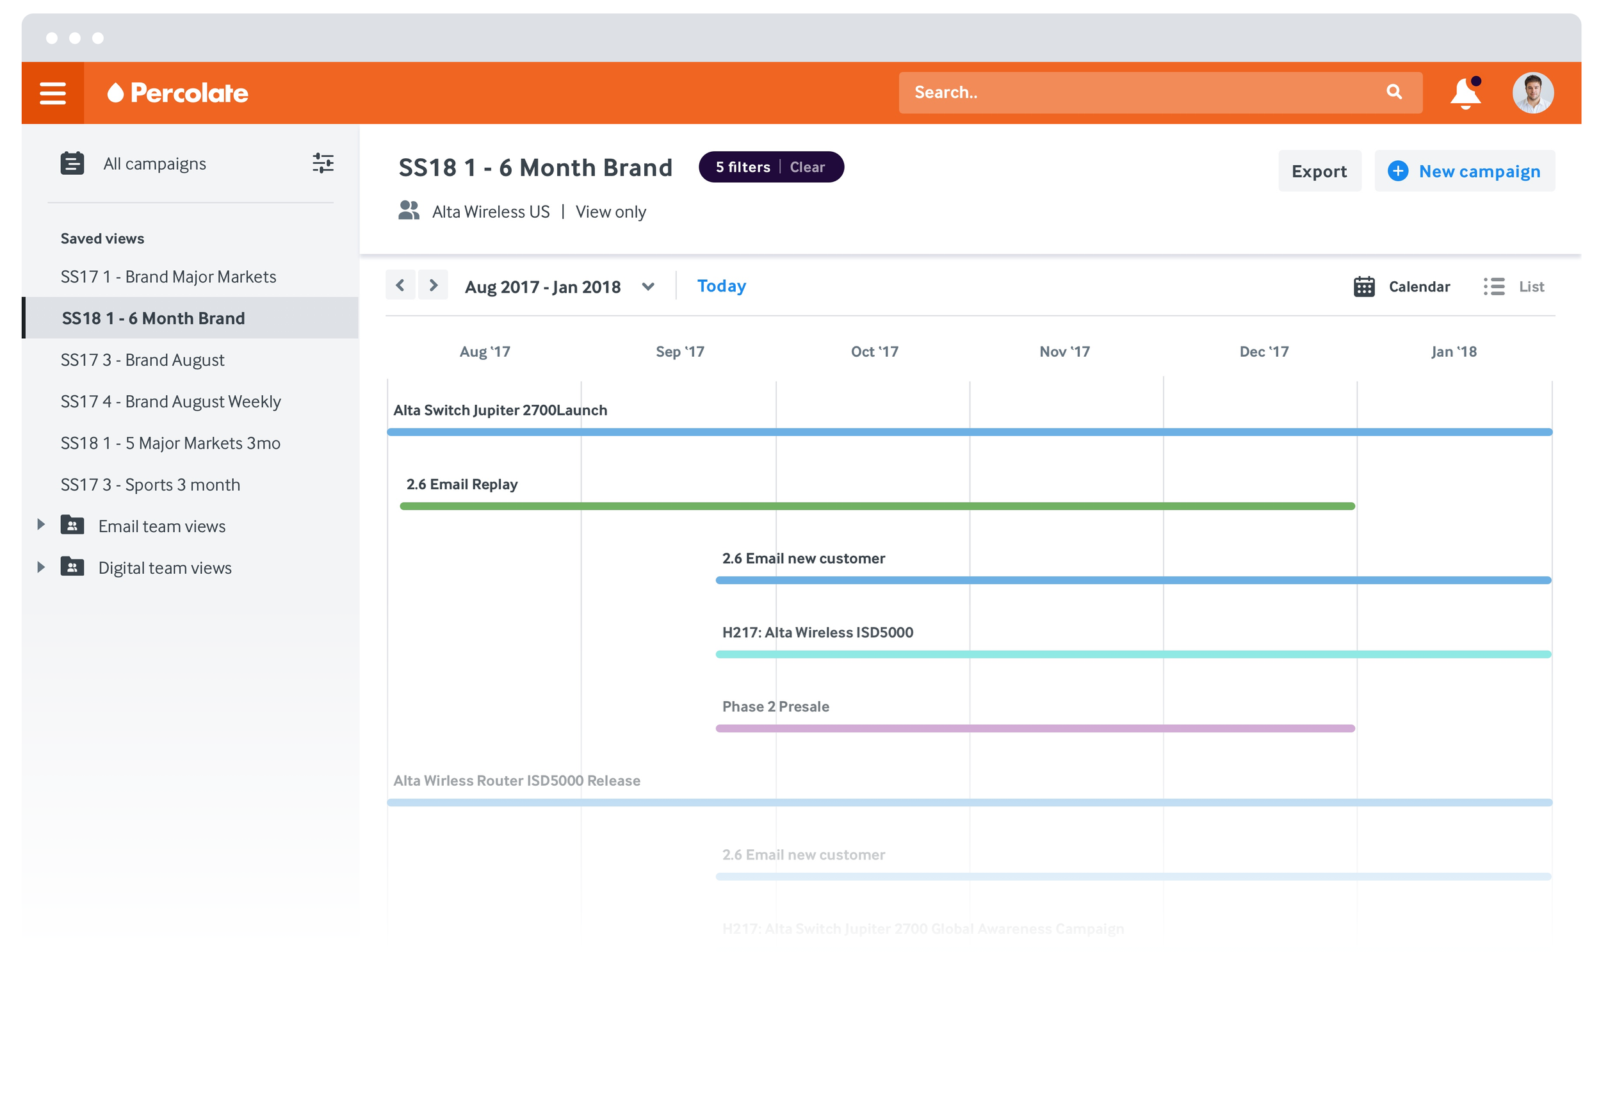Open the SS17 1 - Brand Major Markets view
This screenshot has width=1601, height=1099.
(x=168, y=277)
